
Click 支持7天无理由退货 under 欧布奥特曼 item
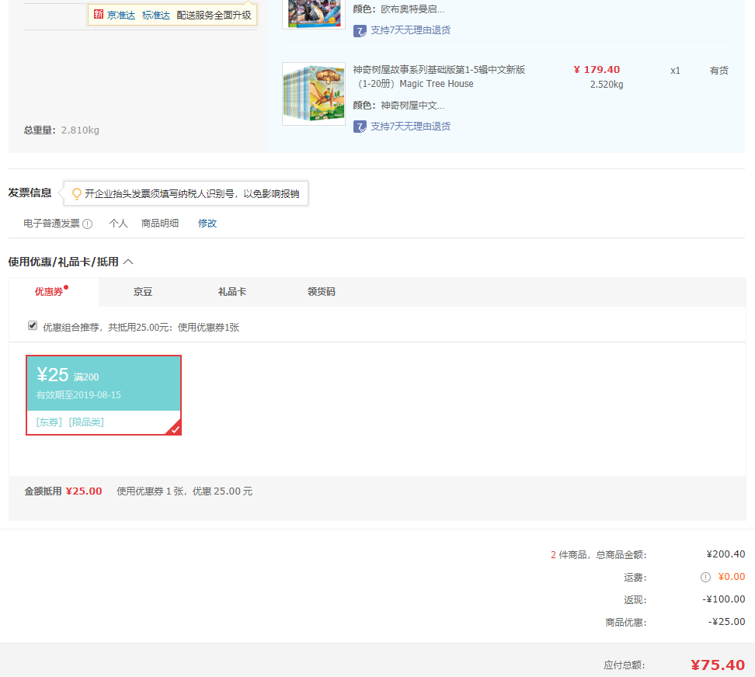click(x=411, y=30)
